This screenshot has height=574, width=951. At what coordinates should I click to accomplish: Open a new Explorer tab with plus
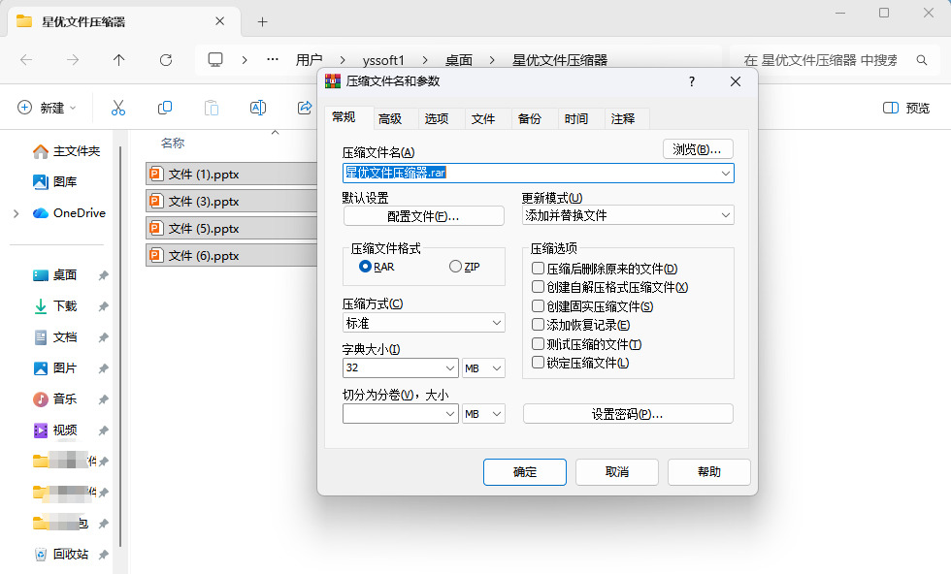point(262,22)
